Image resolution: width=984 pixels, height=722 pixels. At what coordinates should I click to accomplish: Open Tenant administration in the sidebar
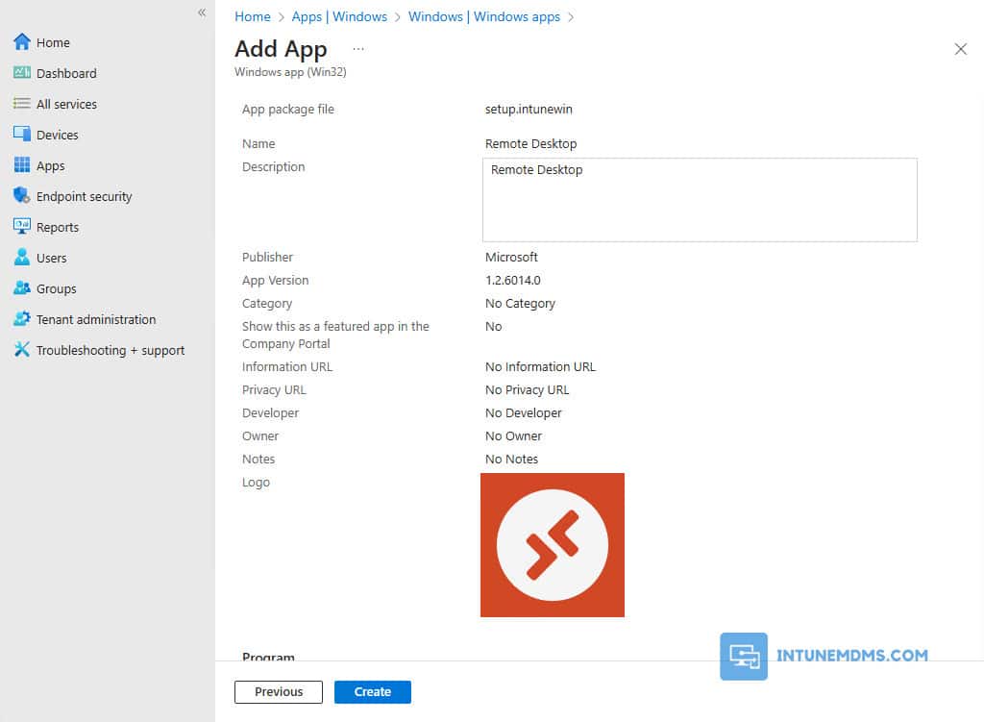tap(96, 319)
